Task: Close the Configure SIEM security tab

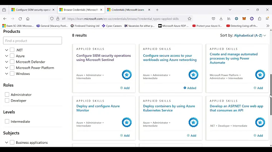Action: [x=53, y=10]
